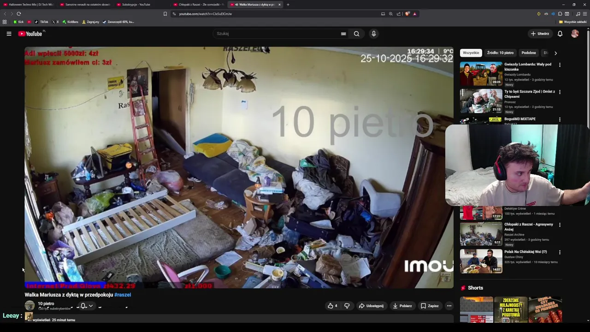This screenshot has width=590, height=332.
Task: Open Chłopaki z Raszei Agresywny Anżej thumbnail
Action: pyautogui.click(x=481, y=234)
